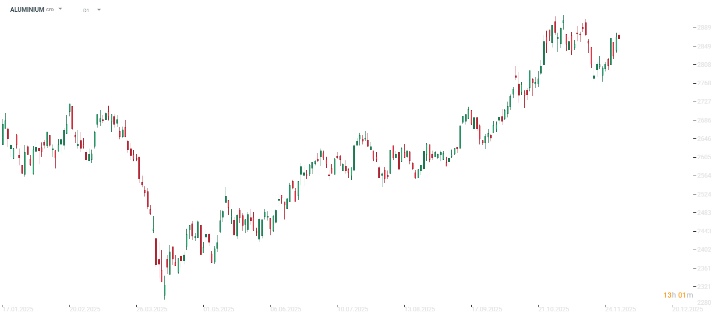The image size is (728, 318).
Task: Select the 24.11.2025 time axis label
Action: click(x=620, y=309)
